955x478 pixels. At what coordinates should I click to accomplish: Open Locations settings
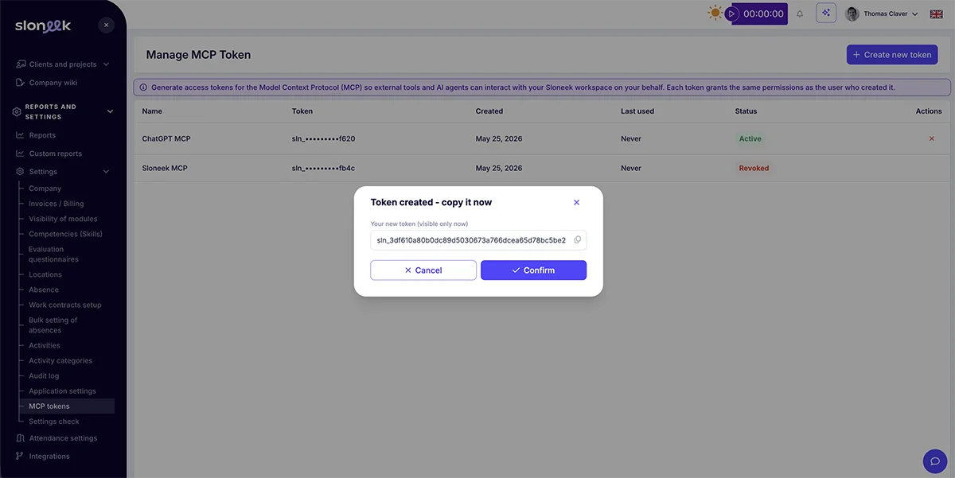(x=45, y=274)
